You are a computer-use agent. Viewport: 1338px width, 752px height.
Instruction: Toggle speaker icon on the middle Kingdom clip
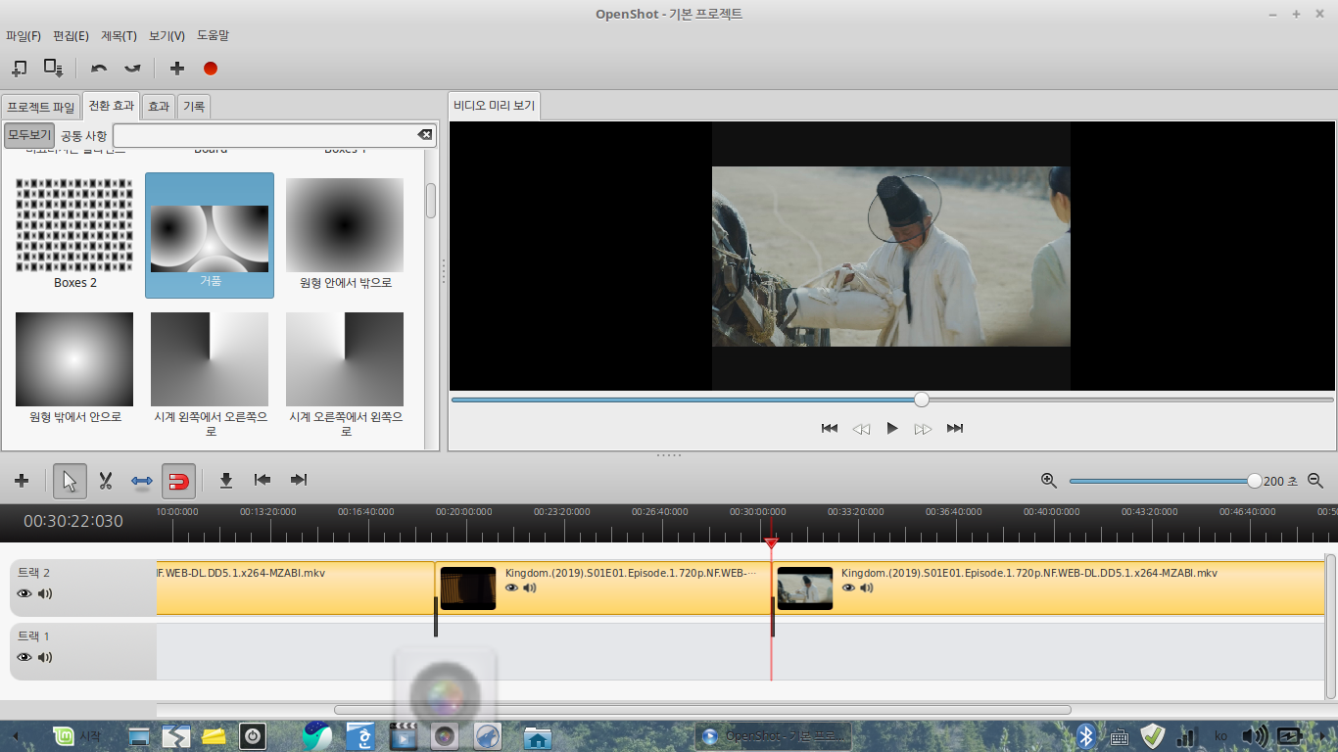tap(530, 587)
